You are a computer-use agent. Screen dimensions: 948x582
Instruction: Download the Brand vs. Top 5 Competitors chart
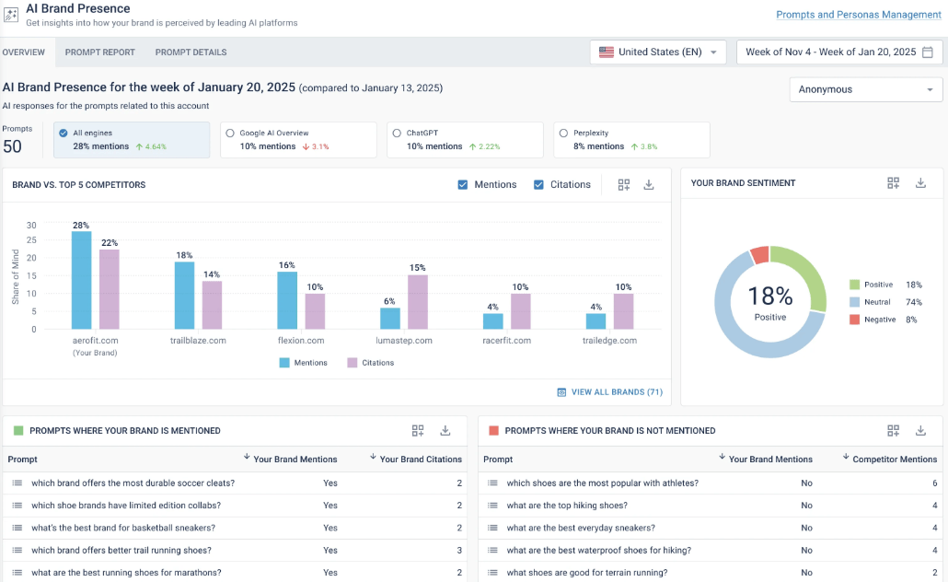coord(649,184)
